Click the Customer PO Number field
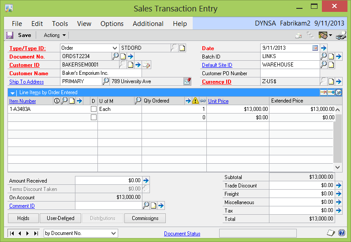351x242 pixels. [x=289, y=73]
